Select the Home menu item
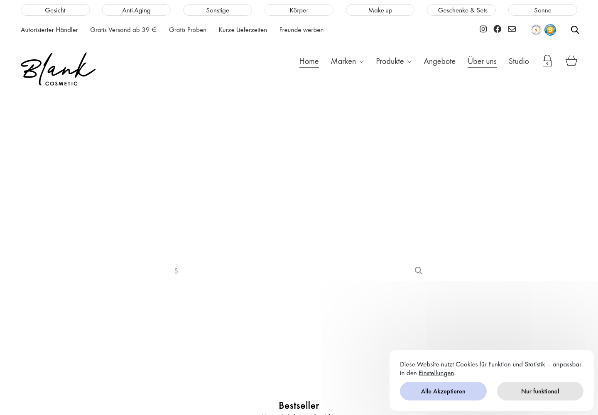Screen dimensions: 598x415 point(309,61)
